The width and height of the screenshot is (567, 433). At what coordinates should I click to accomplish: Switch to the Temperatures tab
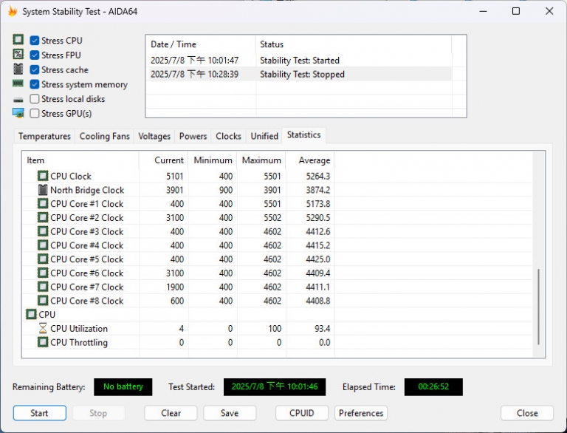(44, 136)
